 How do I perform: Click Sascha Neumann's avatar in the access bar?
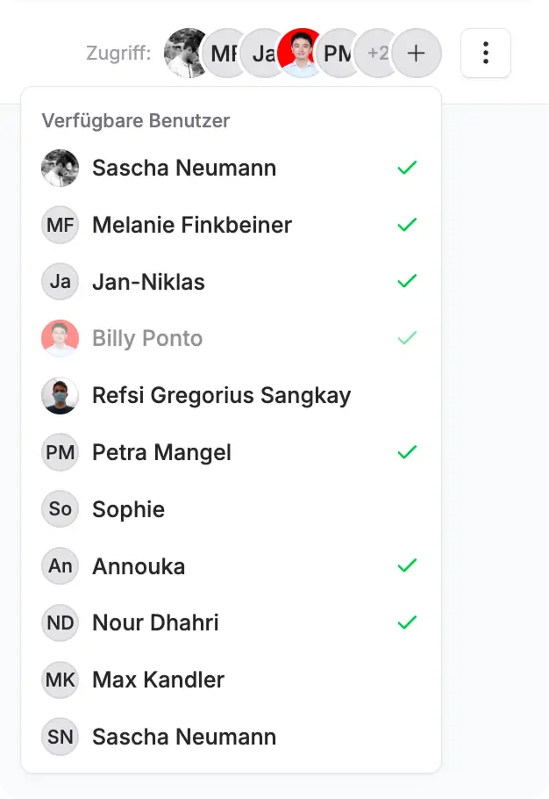(x=183, y=53)
